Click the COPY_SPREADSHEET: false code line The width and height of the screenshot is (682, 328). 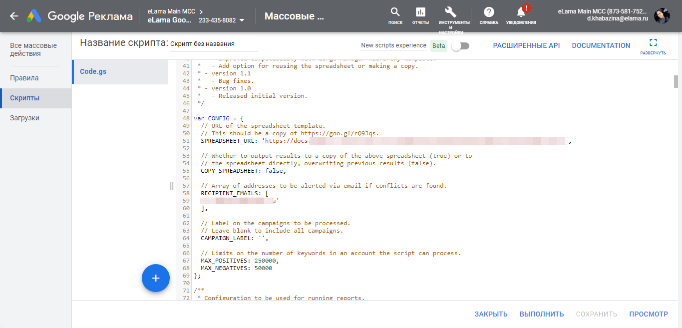(x=244, y=171)
